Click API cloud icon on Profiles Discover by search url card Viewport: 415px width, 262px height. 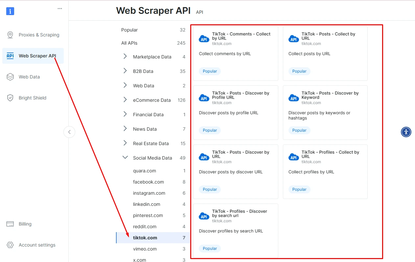[x=204, y=216]
